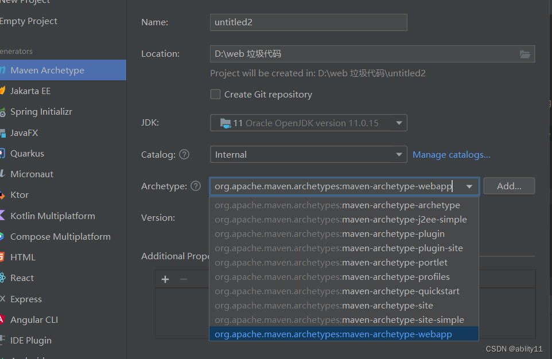Viewport: 552px width, 359px height.
Task: Select Express generator
Action: (x=63, y=299)
